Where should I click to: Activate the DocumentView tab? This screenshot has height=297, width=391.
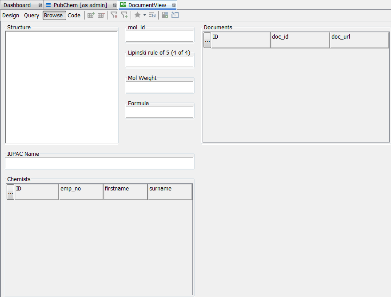[151, 5]
